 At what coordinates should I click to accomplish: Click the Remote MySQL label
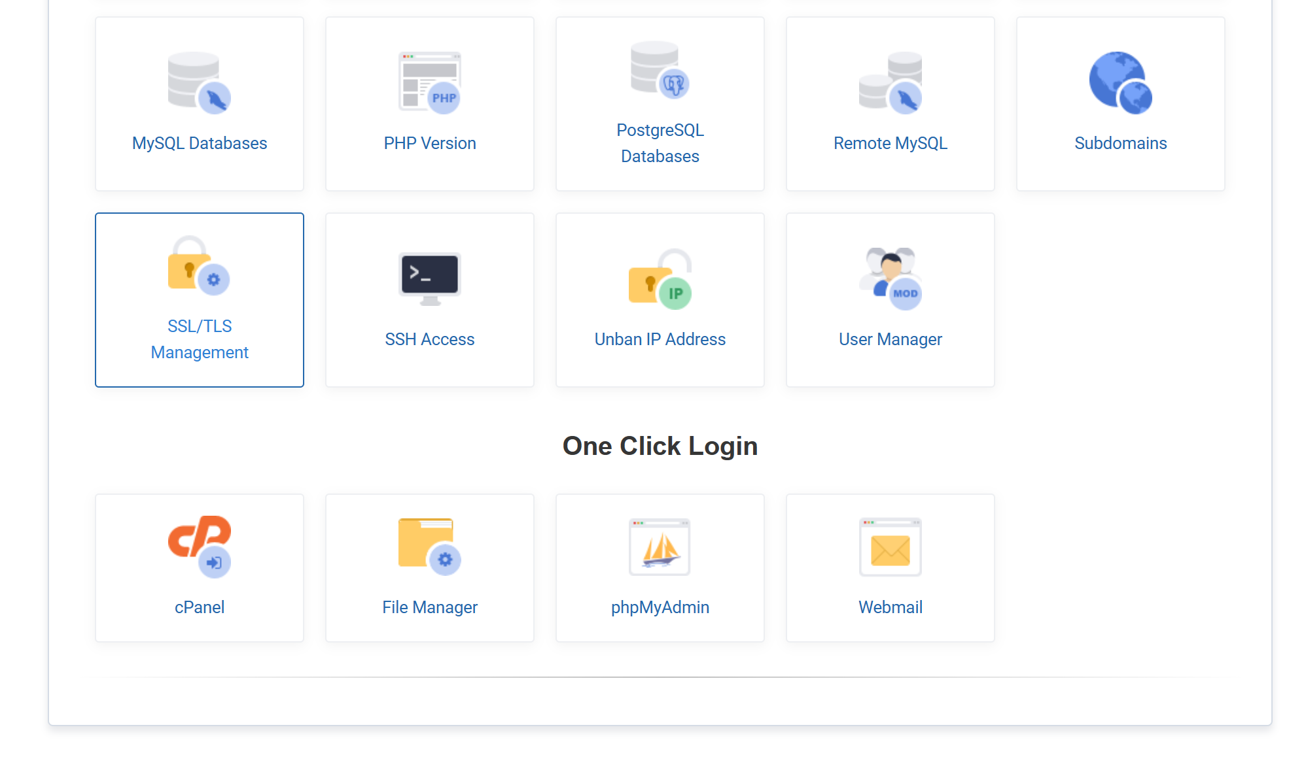[891, 143]
